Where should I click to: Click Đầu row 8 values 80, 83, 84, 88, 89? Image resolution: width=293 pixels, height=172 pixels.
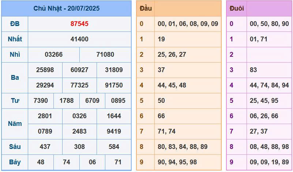coord(183,146)
